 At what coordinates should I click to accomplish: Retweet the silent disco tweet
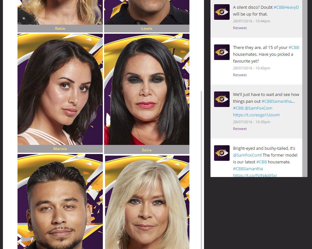click(x=240, y=28)
